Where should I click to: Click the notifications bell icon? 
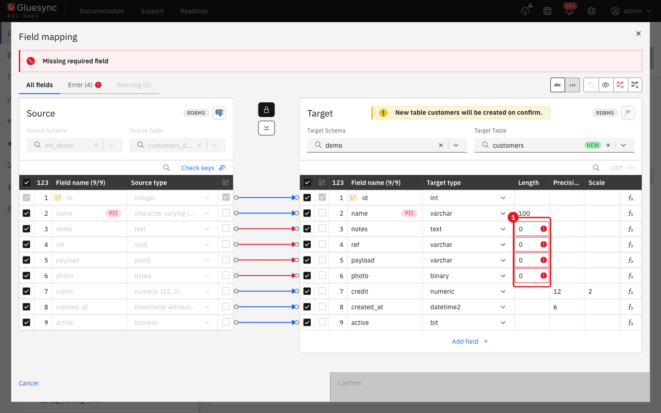pyautogui.click(x=569, y=11)
